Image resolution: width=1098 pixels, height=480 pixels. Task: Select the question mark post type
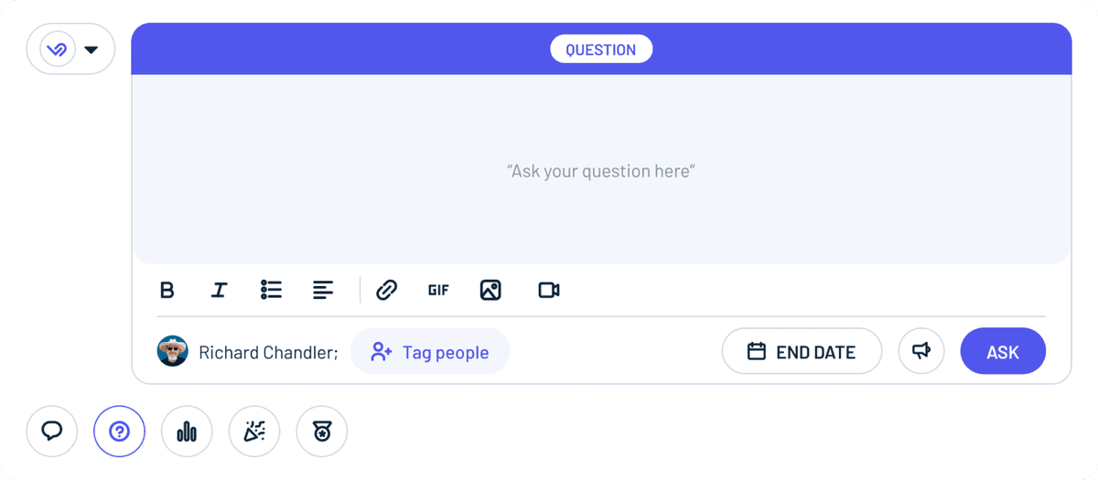tap(119, 431)
